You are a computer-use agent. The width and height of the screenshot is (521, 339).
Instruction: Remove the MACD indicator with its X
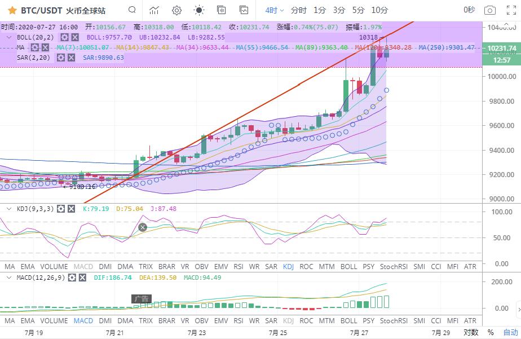(x=81, y=278)
